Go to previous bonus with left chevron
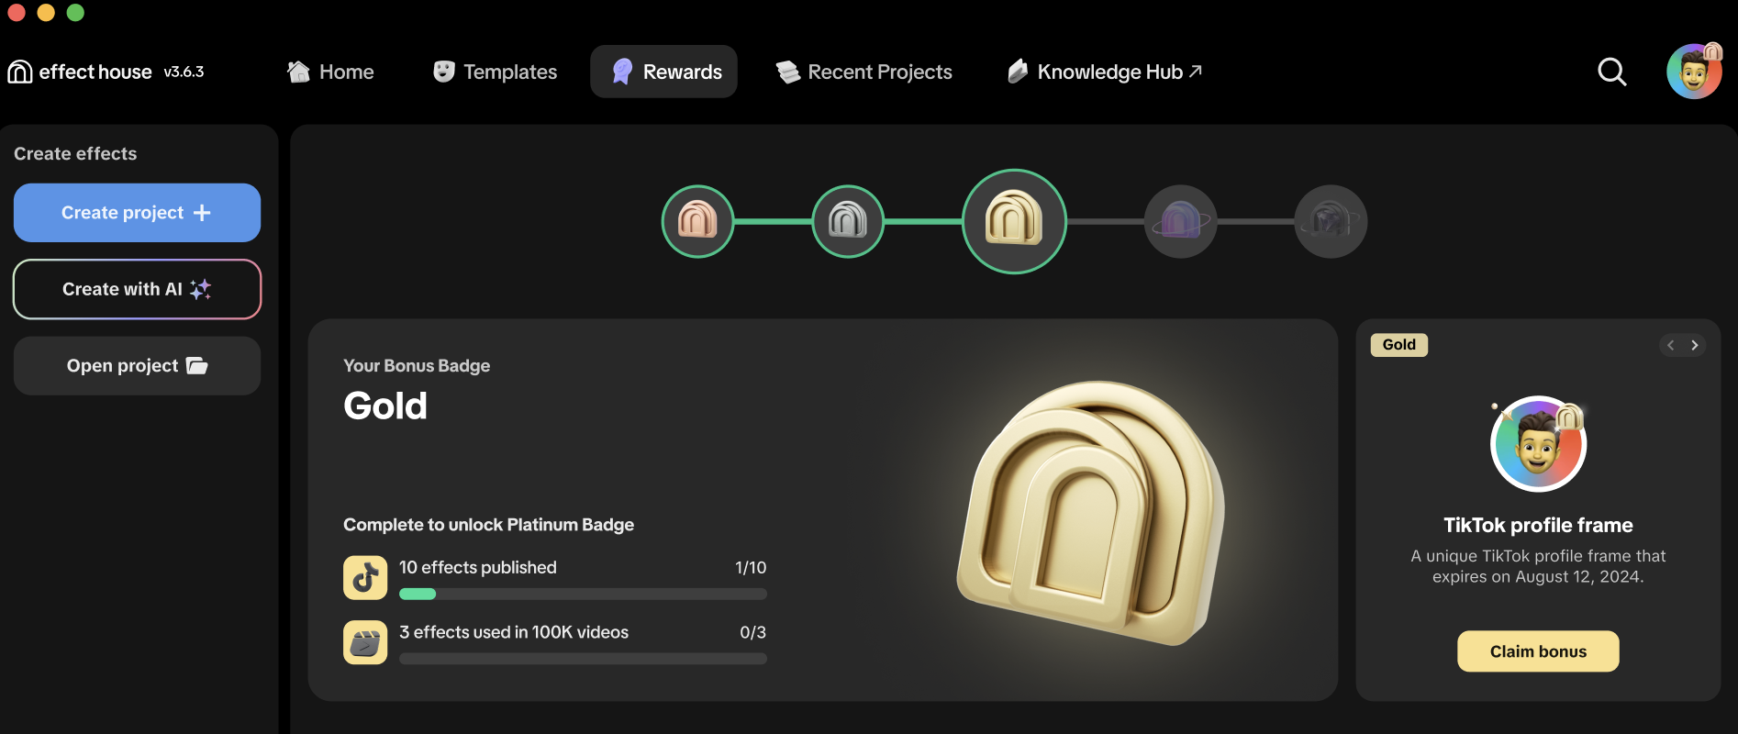1738x734 pixels. (x=1671, y=345)
